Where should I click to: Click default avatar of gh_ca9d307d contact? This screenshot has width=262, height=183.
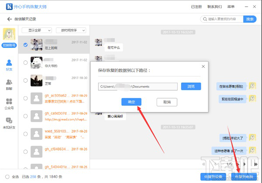(36, 116)
